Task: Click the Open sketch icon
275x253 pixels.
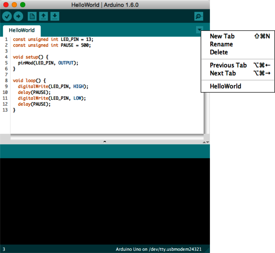Action: click(43, 16)
